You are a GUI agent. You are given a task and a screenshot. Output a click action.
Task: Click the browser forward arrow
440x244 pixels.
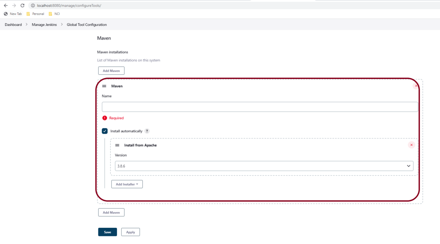tap(14, 6)
